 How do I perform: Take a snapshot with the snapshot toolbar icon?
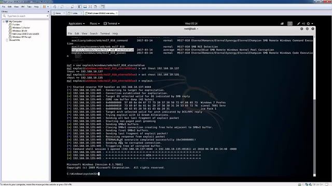click(62, 7)
